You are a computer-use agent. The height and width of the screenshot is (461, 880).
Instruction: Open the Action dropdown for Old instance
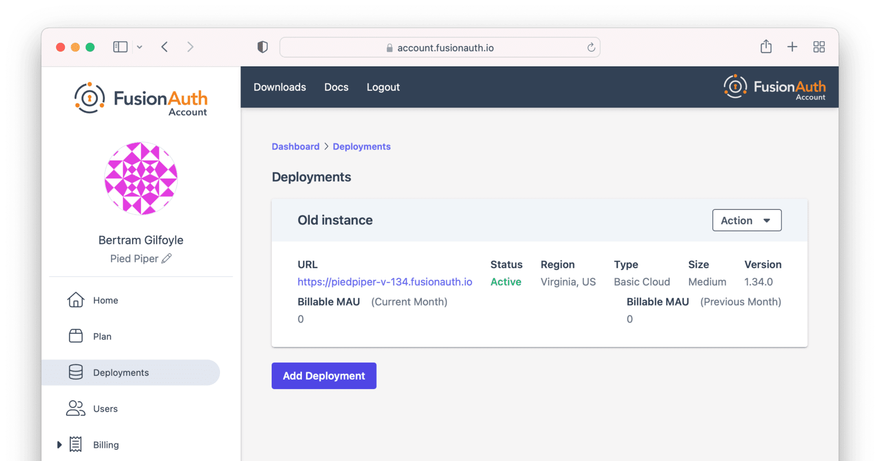746,220
